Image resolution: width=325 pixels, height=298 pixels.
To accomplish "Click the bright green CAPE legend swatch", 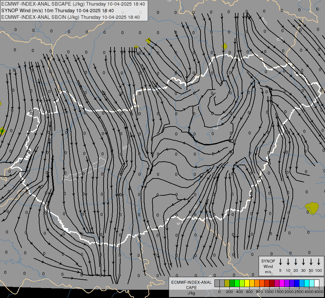I will [x=237, y=283].
